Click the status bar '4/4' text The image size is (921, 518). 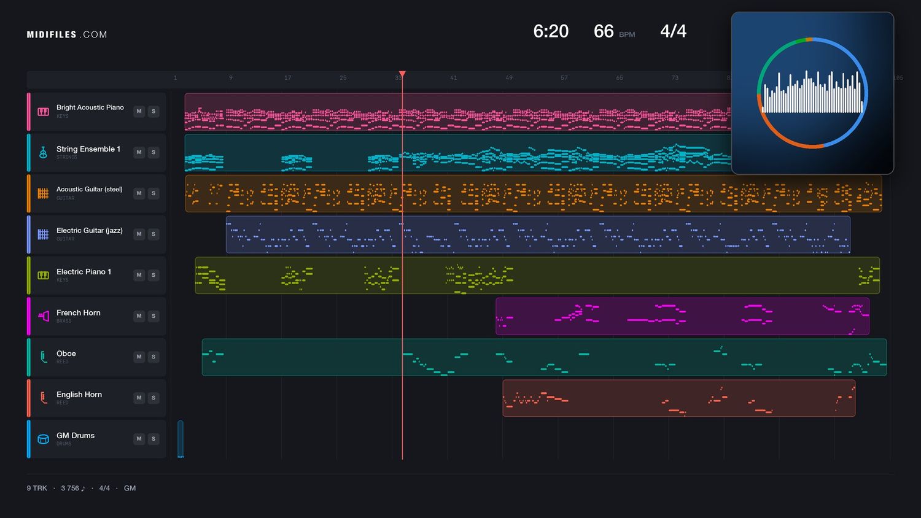[x=104, y=489]
